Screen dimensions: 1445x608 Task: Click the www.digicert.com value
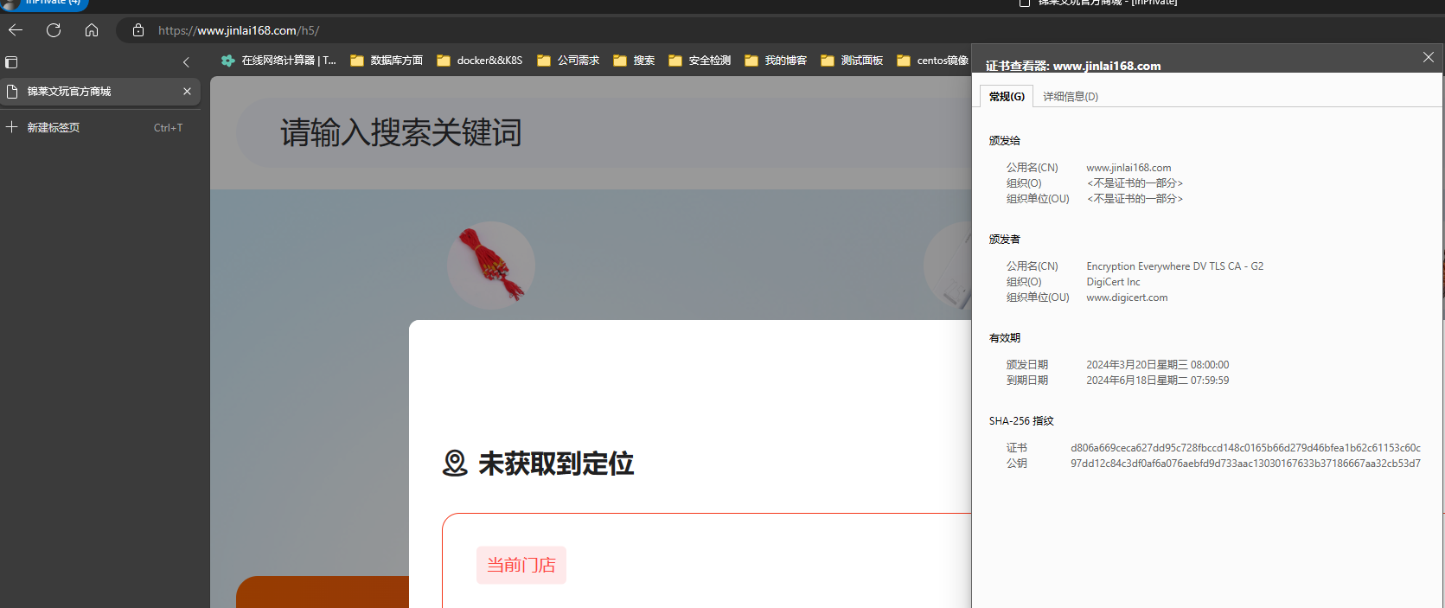(x=1127, y=298)
